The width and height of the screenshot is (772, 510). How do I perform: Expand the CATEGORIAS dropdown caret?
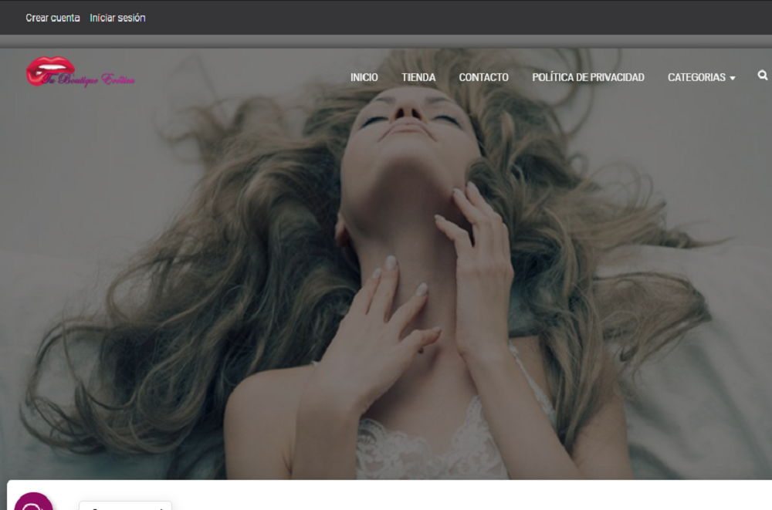tap(732, 79)
